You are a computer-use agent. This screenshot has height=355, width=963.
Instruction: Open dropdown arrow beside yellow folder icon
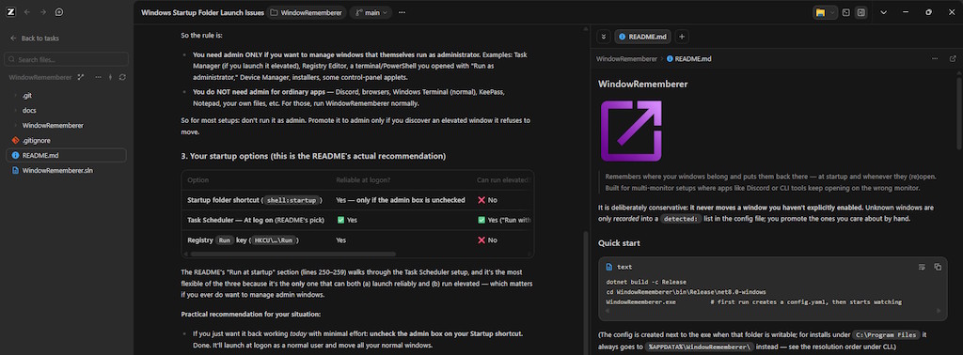(x=832, y=12)
